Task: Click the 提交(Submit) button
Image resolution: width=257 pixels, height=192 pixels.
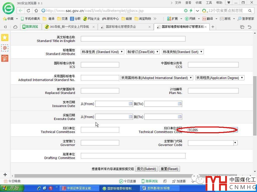Action: point(147,169)
